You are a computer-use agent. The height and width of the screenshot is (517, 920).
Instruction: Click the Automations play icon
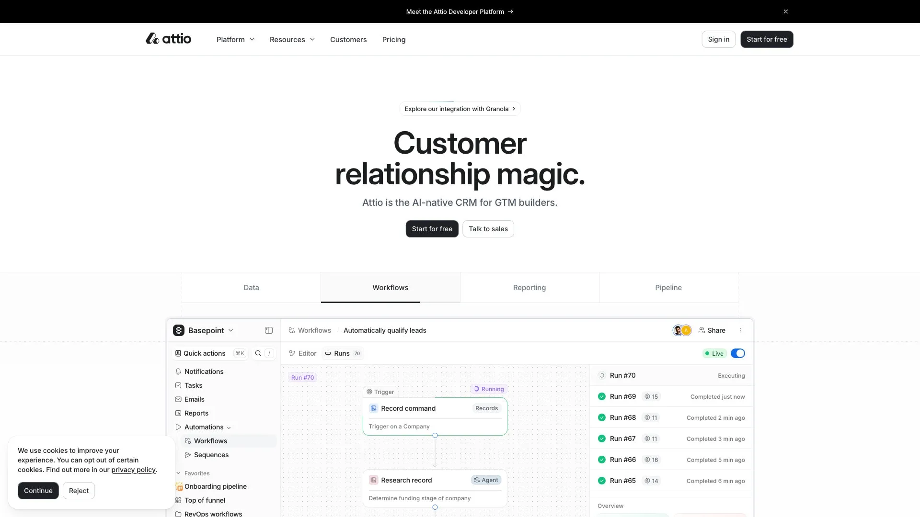(x=178, y=427)
